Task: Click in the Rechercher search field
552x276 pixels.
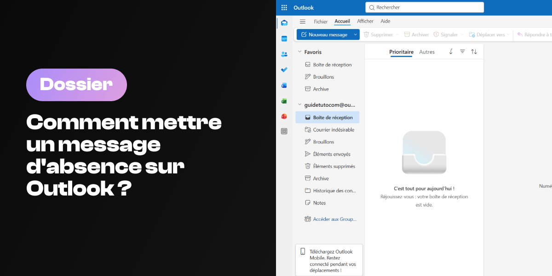Action: click(x=425, y=7)
